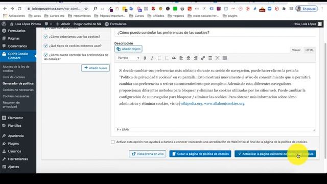
Task: Insert or edit a link
Action: tap(203, 58)
